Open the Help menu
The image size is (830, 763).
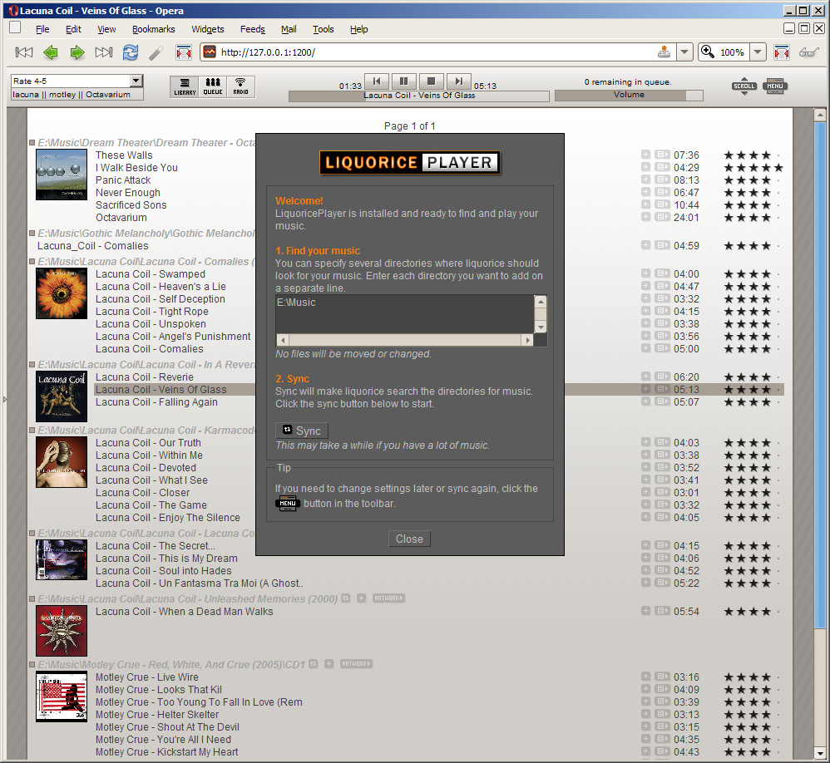[x=359, y=29]
